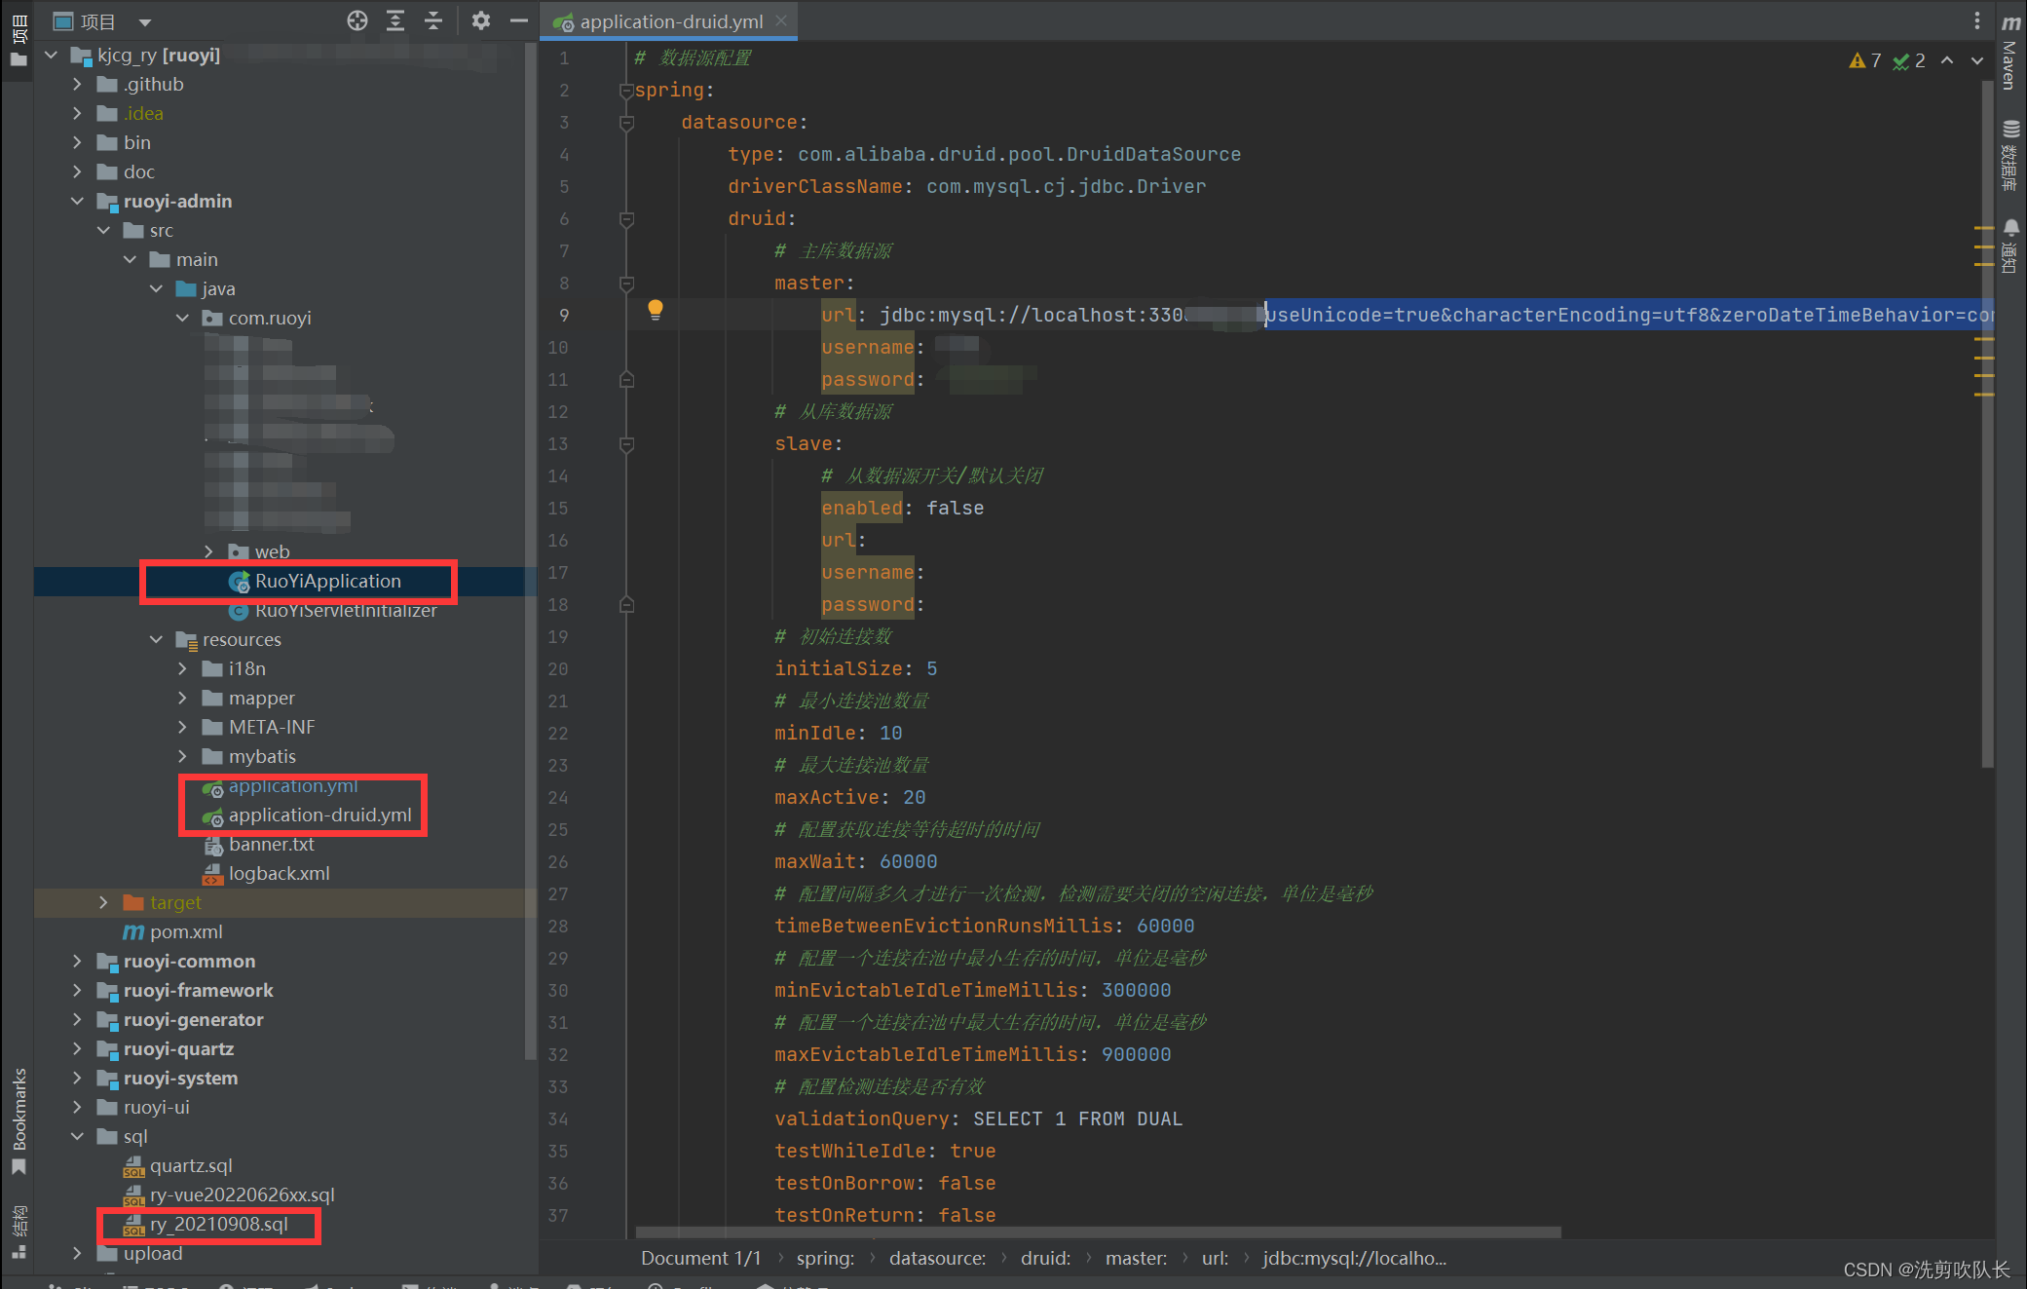Expand the doc folder
The image size is (2027, 1289).
pos(78,172)
